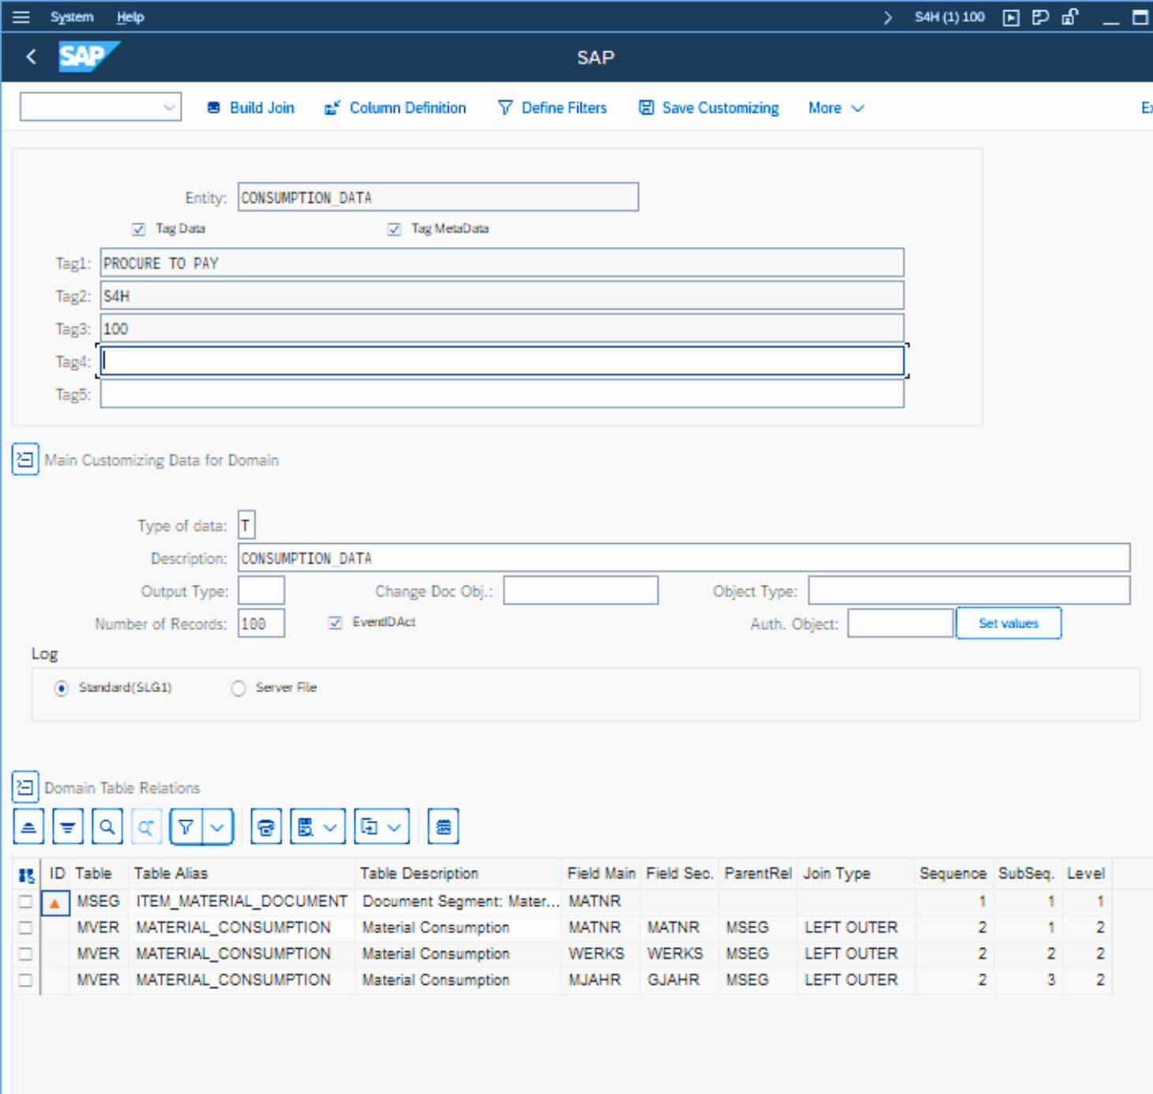
Task: Click the layout grid icon in table toolbar
Action: [443, 827]
